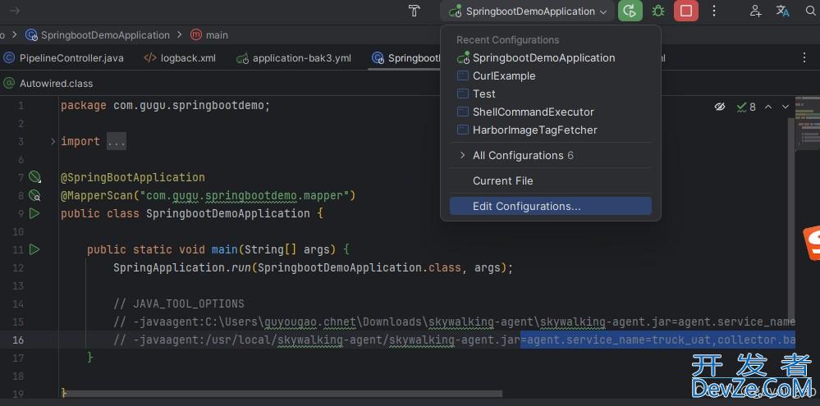Click the JAVA_TOOL_OPTIONS comment line
This screenshot has height=406, width=820.
179,303
